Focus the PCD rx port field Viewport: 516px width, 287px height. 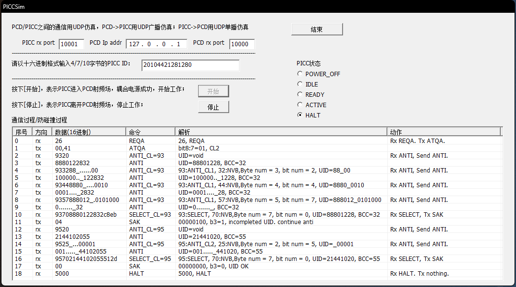point(242,44)
